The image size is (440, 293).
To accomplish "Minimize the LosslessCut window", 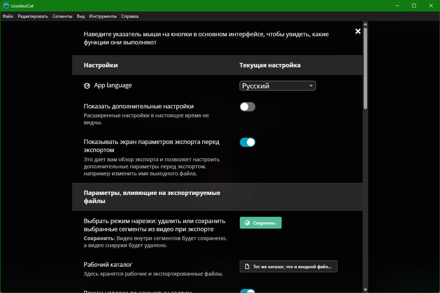I will tap(397, 6).
